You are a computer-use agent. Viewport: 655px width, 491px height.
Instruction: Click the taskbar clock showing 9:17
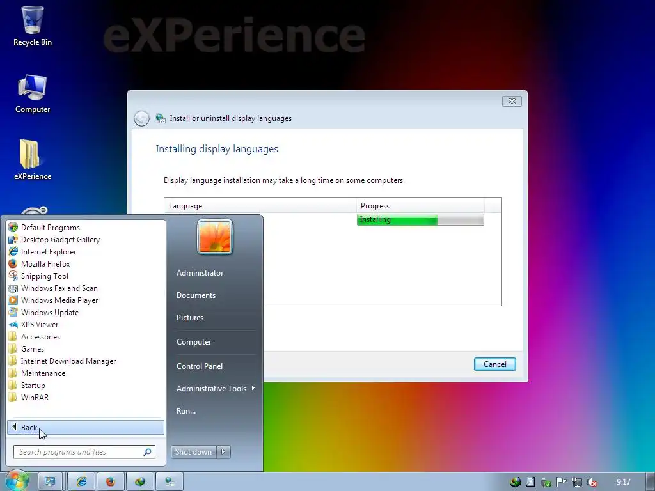tap(623, 482)
